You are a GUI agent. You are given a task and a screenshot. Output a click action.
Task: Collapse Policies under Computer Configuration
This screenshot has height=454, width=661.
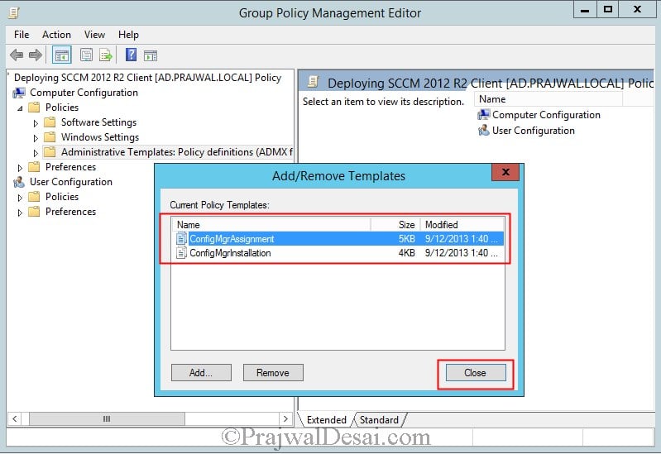[20, 108]
